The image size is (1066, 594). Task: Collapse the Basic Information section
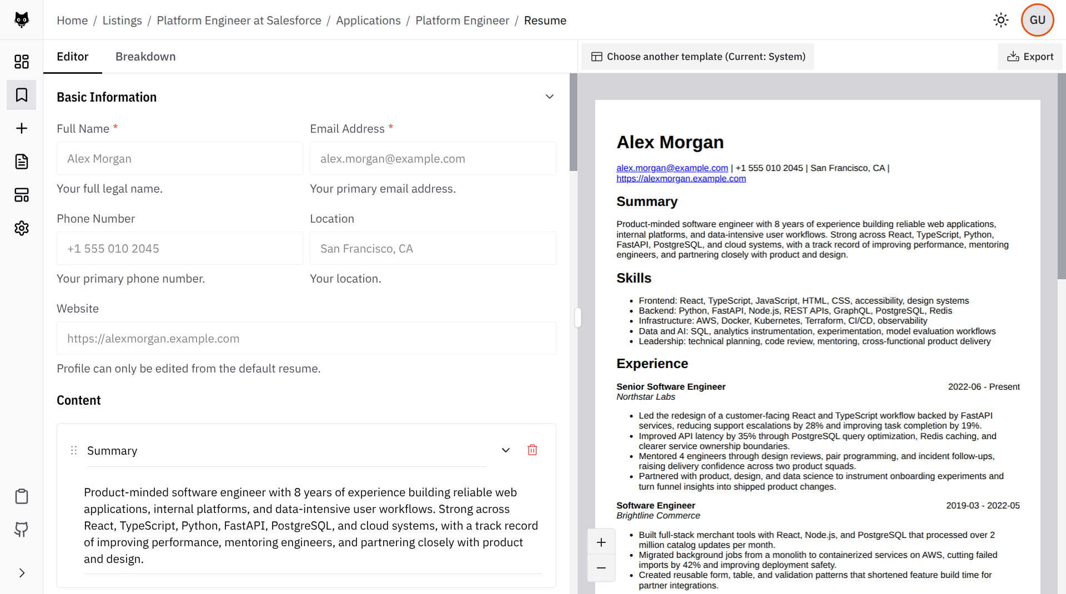coord(550,97)
